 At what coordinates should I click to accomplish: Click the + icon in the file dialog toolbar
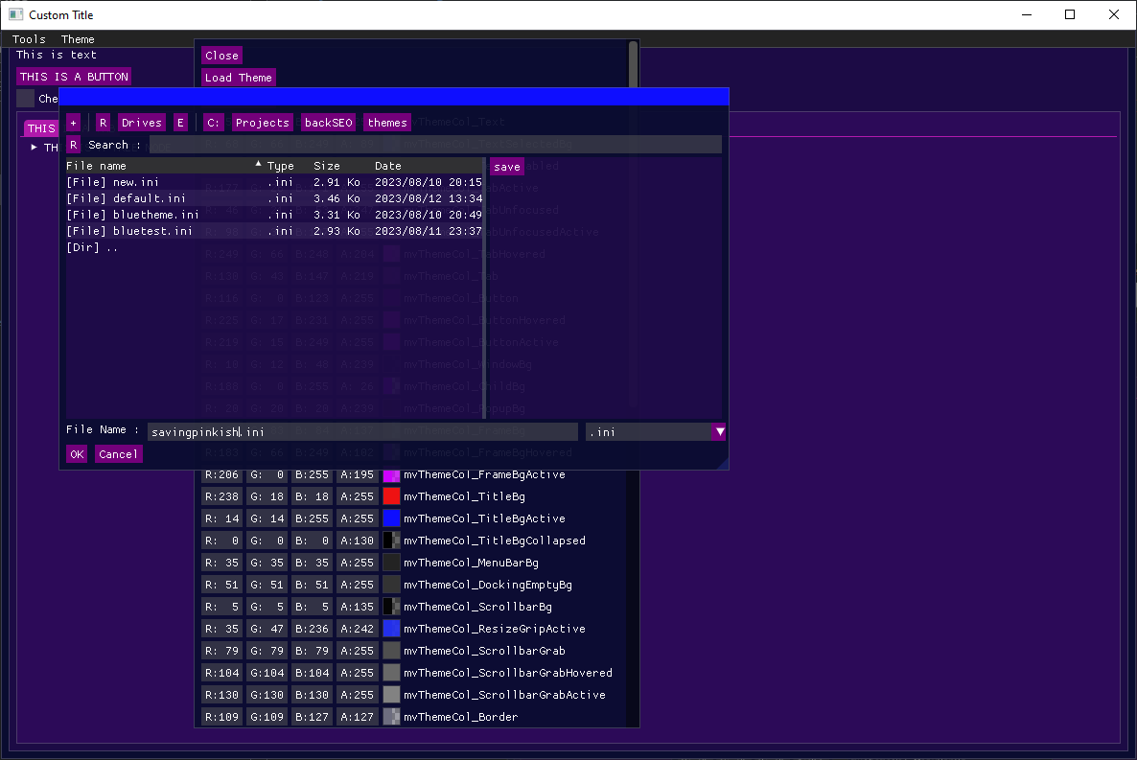tap(73, 122)
